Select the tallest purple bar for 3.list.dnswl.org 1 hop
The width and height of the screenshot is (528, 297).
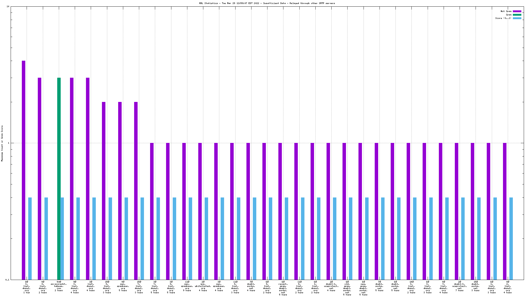tap(24, 170)
